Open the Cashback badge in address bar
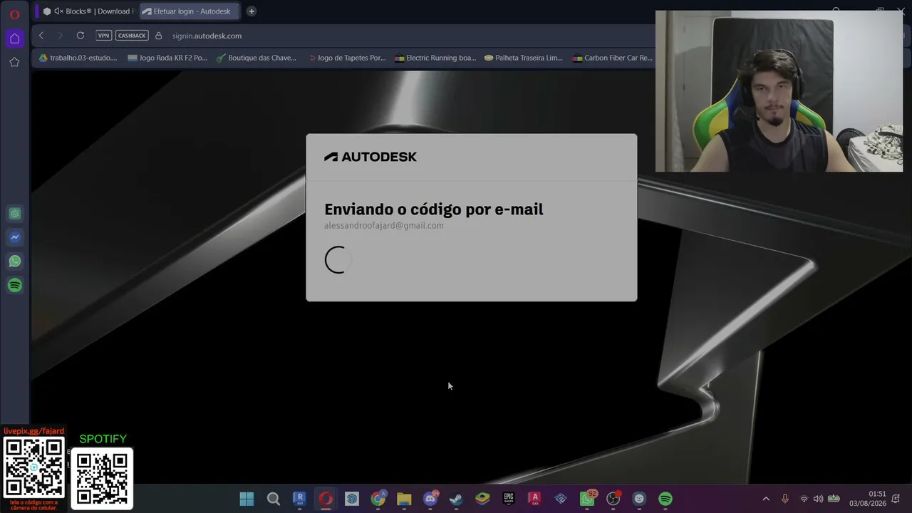Image resolution: width=912 pixels, height=513 pixels. tap(131, 36)
